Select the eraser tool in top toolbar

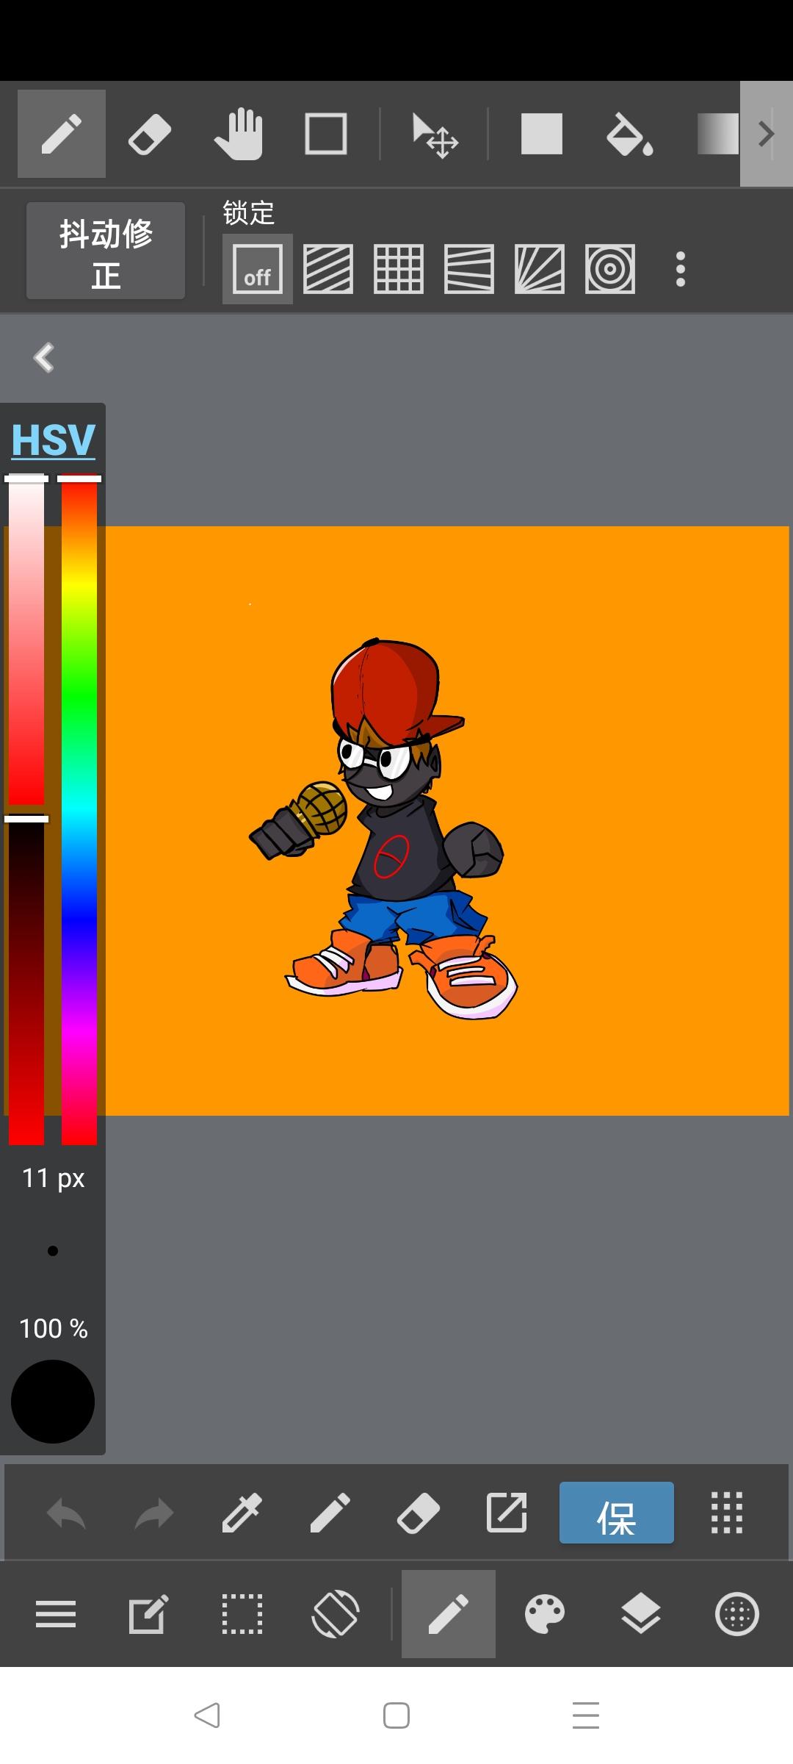pyautogui.click(x=150, y=135)
